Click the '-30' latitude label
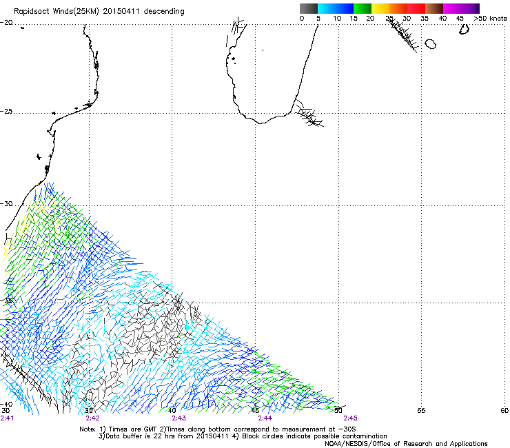510x448 pixels. click(x=6, y=204)
